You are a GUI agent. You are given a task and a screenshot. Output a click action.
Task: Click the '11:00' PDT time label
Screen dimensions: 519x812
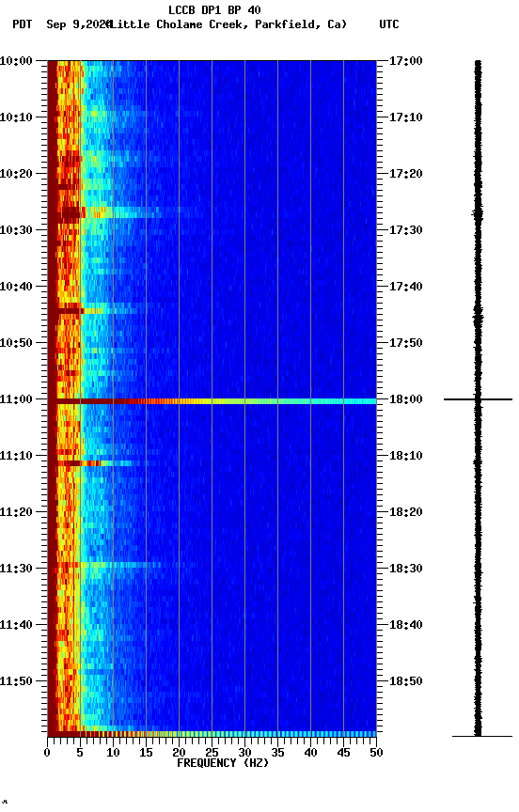16,399
